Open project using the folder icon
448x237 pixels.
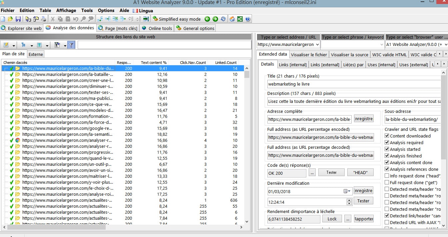pyautogui.click(x=10, y=19)
